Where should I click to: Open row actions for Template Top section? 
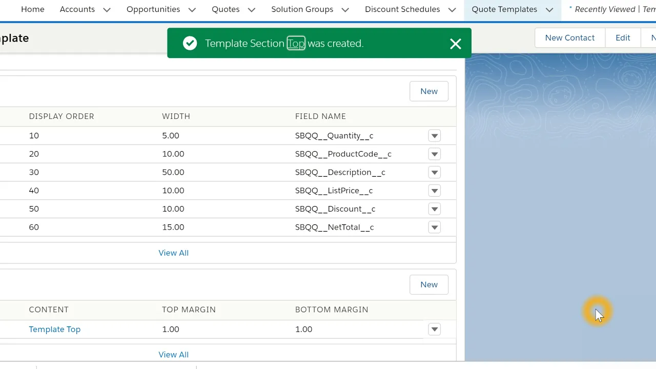(x=435, y=330)
